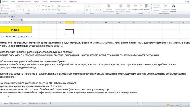Image resolution: width=190 pixels, height=107 pixels.
Task: Select column header M
Action: 106,23
